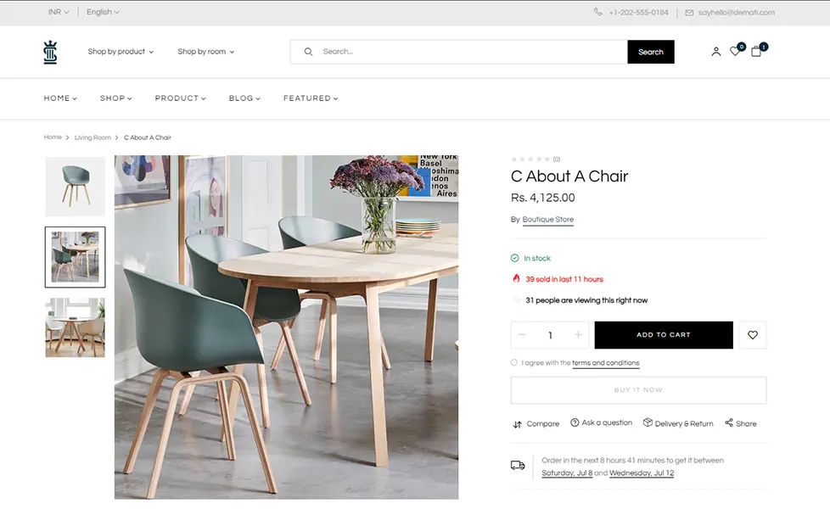Open Delivery & Return box icon
Image resolution: width=830 pixels, height=509 pixels.
(x=648, y=422)
